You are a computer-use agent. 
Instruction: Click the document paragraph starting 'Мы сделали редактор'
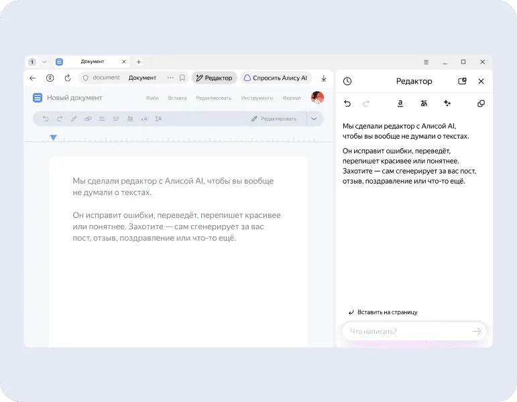pos(173,186)
